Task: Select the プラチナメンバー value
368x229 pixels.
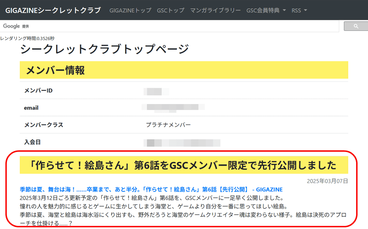Action: 168,125
